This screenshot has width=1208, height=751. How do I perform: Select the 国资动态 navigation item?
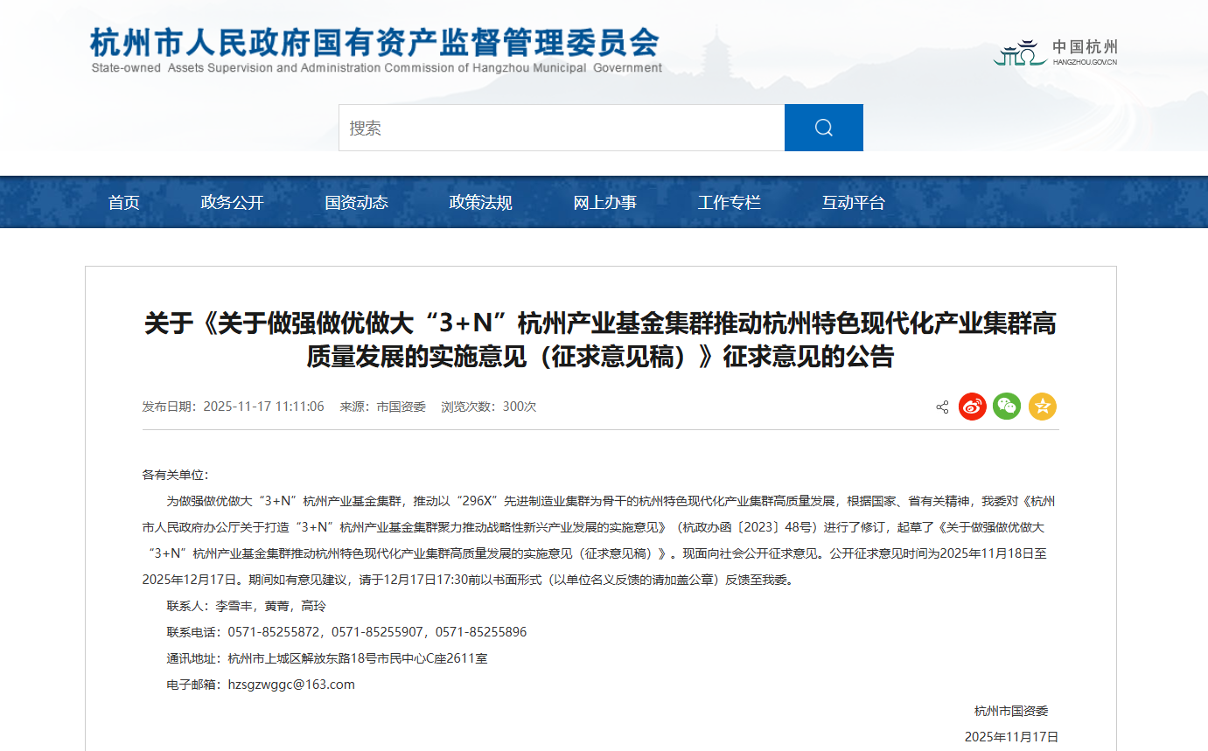tap(356, 203)
